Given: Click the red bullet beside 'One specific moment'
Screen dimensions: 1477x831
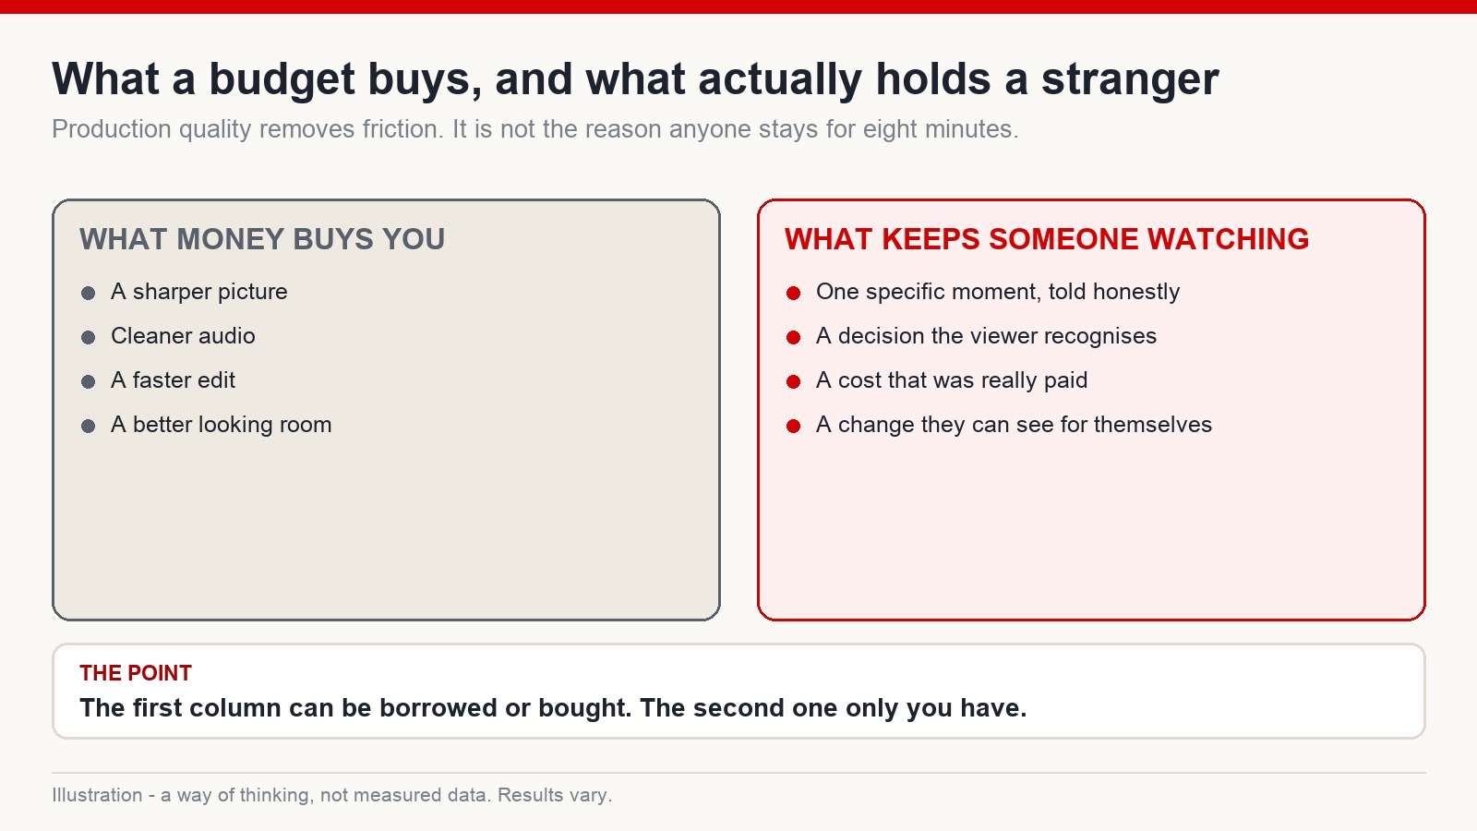Looking at the screenshot, I should [793, 293].
